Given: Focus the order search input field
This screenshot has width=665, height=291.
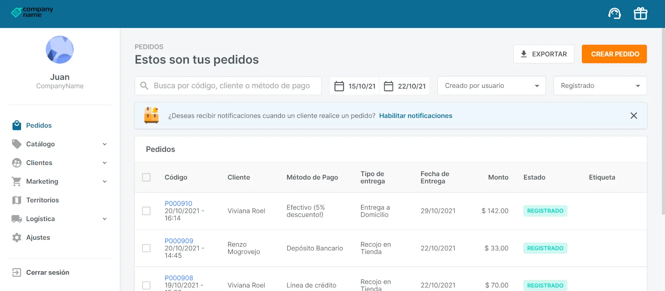Looking at the screenshot, I should click(x=228, y=86).
